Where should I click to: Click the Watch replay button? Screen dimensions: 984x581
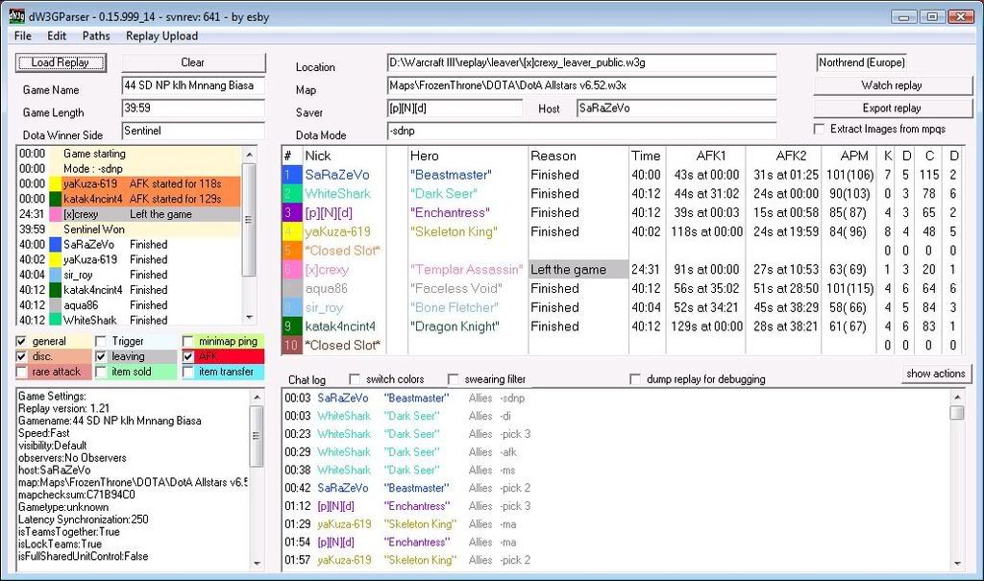892,85
